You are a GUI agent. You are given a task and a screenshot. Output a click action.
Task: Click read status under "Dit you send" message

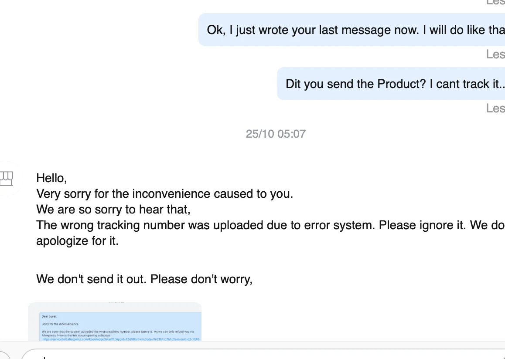tap(495, 108)
